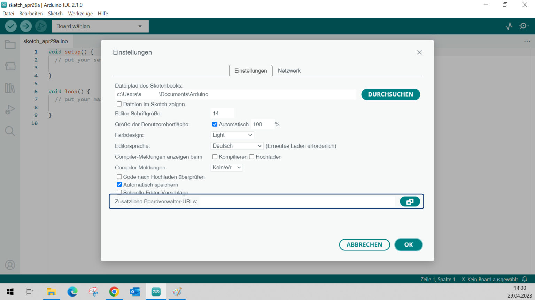535x300 pixels.
Task: Click the additional board URLs window icon
Action: click(x=410, y=202)
